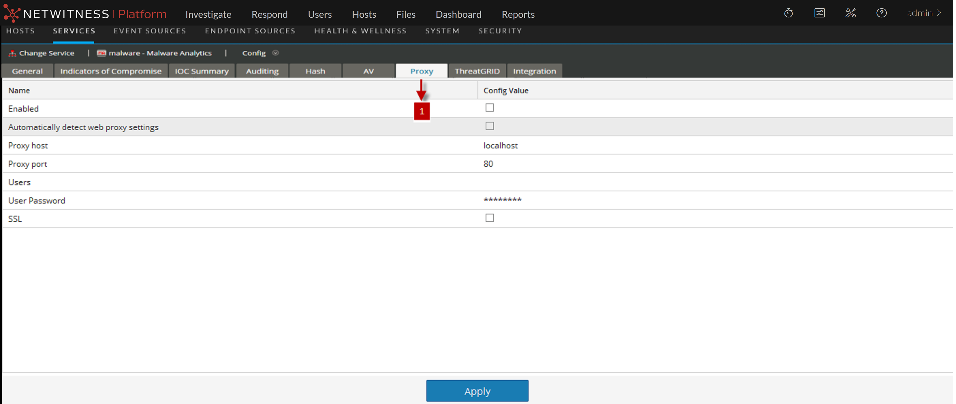Click the Change Service icon
The width and height of the screenshot is (956, 404).
pos(12,53)
